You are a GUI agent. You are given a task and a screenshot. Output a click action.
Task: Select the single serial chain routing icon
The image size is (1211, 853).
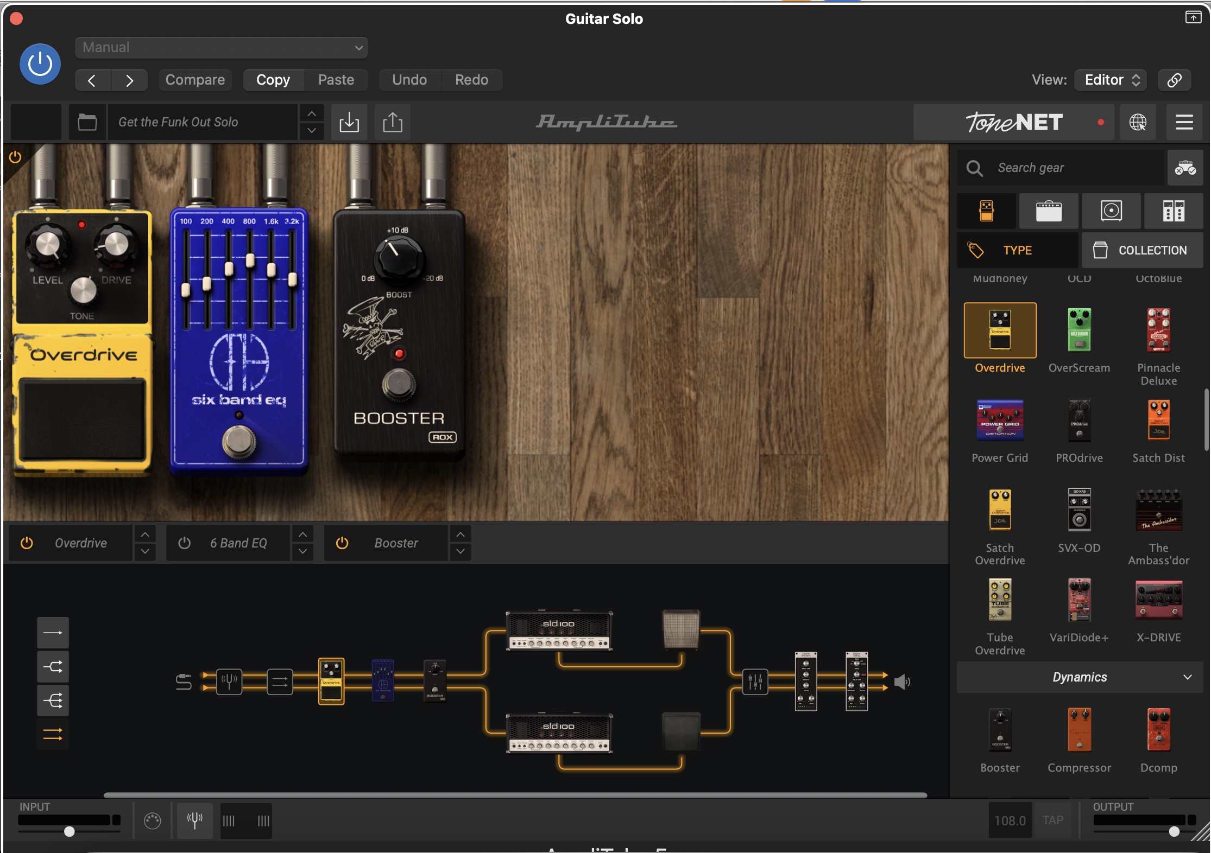53,633
